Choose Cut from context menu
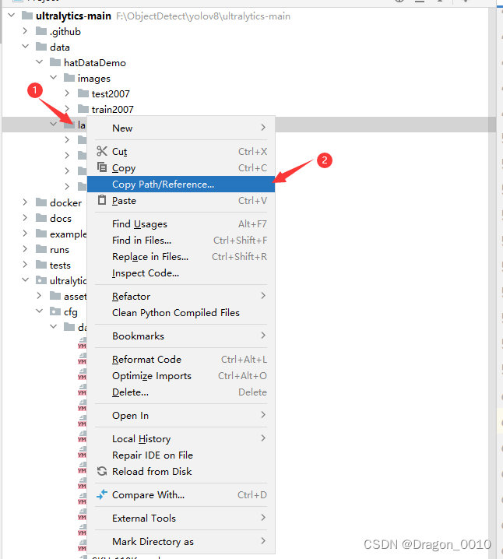Image resolution: width=503 pixels, height=559 pixels. coord(181,152)
